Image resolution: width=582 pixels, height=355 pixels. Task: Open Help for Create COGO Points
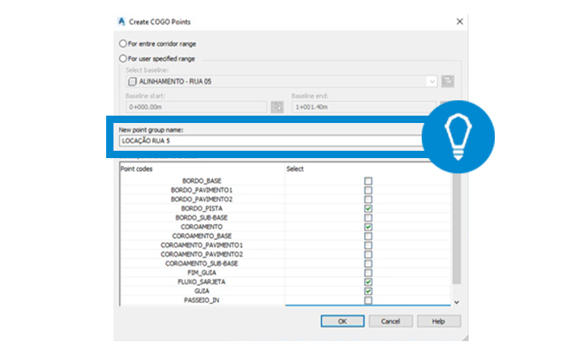[439, 321]
